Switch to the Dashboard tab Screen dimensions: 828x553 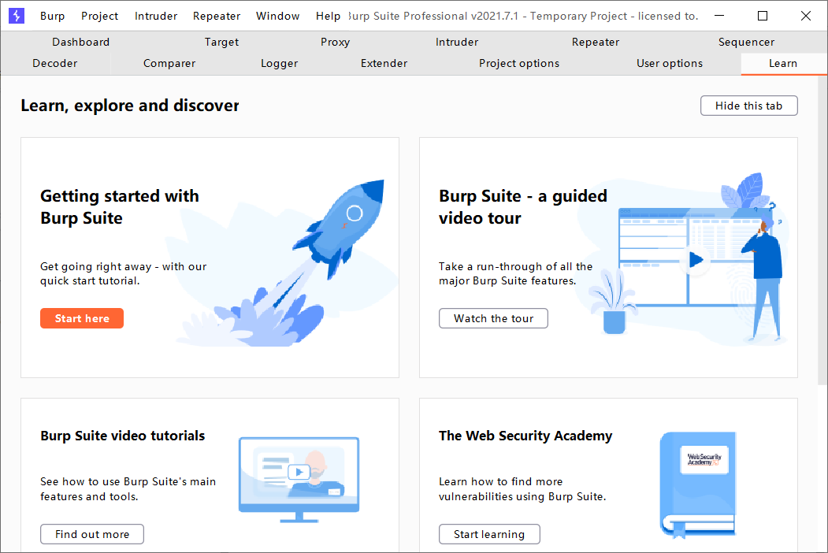(81, 42)
